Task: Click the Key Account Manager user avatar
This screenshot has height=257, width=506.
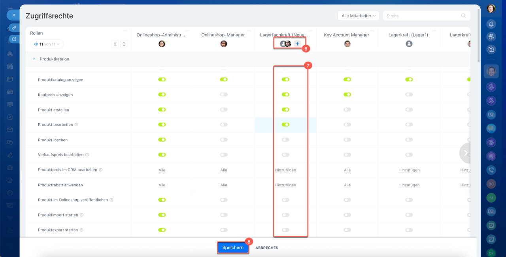Action: click(347, 44)
